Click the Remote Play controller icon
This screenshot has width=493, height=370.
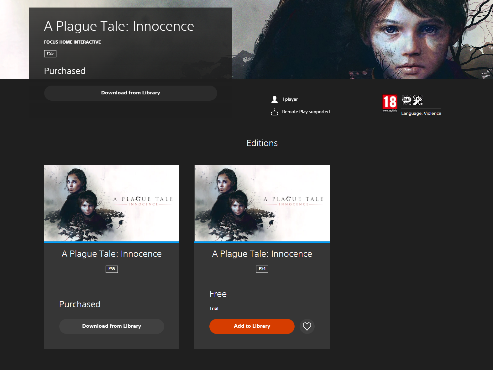pyautogui.click(x=275, y=112)
